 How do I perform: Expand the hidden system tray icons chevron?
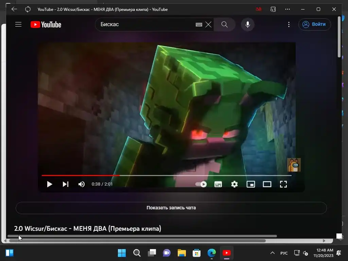273,253
